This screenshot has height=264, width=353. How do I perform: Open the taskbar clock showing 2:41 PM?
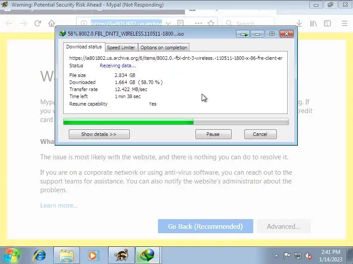330,256
